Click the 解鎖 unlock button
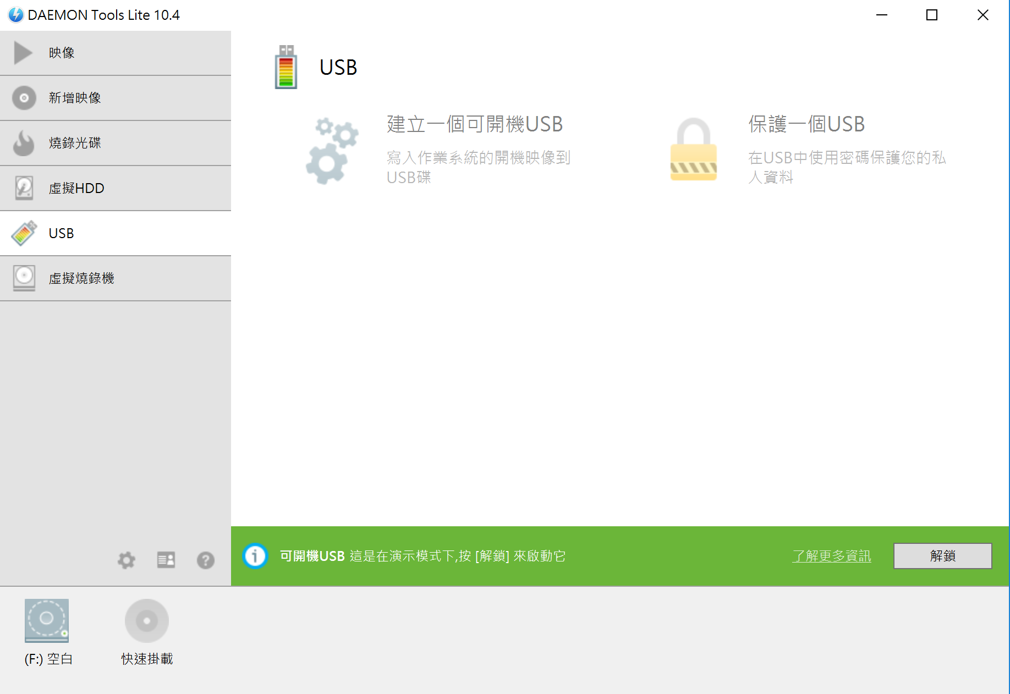Screen dimensions: 1010x694 coord(942,556)
